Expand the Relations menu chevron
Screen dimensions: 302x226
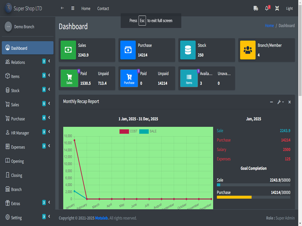(x=49, y=61)
